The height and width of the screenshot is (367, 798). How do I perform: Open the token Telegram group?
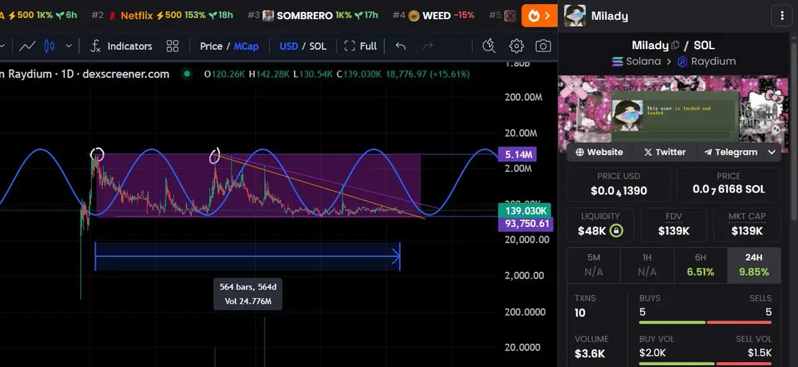point(731,152)
